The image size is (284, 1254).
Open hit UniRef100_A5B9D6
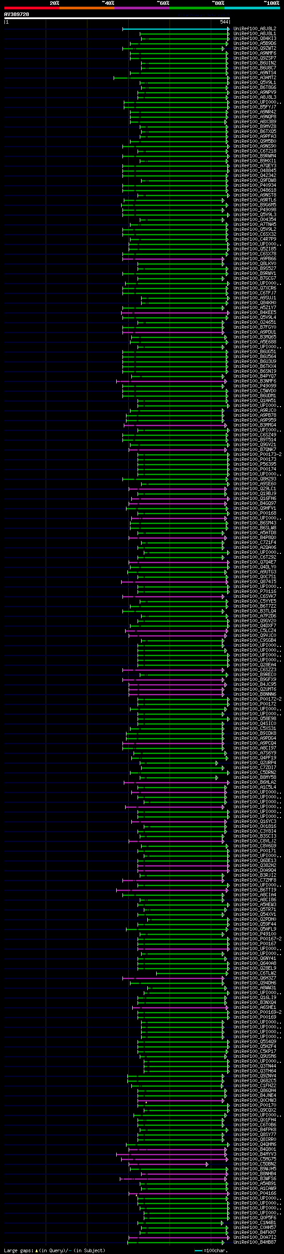point(255,43)
